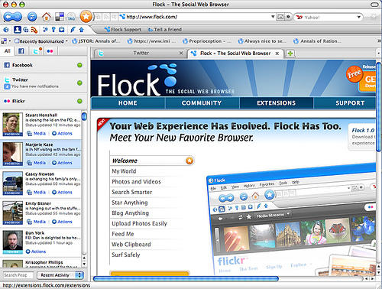Open the favorites toolbar folder dropdown arrow
This screenshot has height=289, width=382.
(10, 41)
